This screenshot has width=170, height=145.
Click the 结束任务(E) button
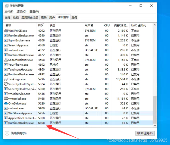[x=145, y=133]
